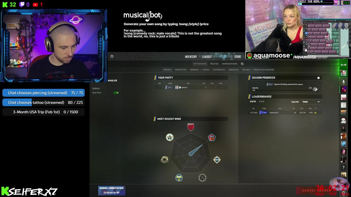Click the blue cube friend avatar
Image resolution: width=351 pixels, height=197 pixels.
(343, 144)
